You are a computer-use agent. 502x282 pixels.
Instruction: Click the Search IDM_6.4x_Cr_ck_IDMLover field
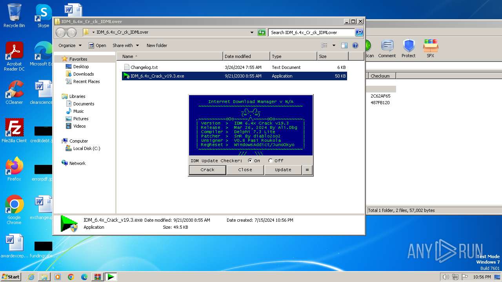[x=312, y=33]
